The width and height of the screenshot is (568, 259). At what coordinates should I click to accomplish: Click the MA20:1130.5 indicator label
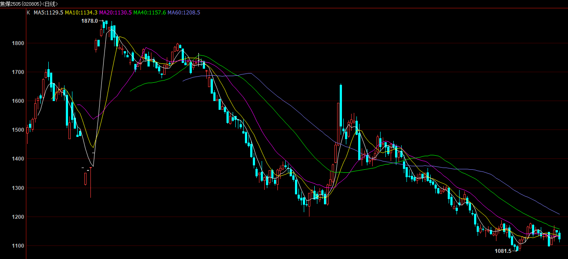click(116, 13)
